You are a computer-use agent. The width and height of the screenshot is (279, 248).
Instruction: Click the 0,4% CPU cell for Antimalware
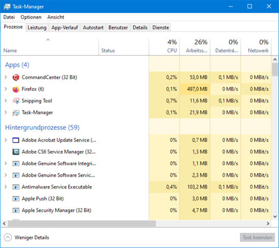tap(164, 187)
